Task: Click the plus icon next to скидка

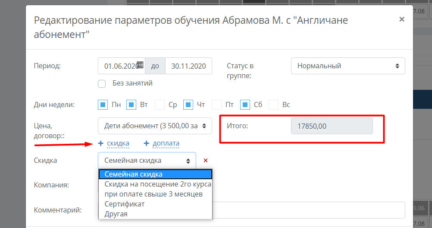Action: (x=100, y=143)
